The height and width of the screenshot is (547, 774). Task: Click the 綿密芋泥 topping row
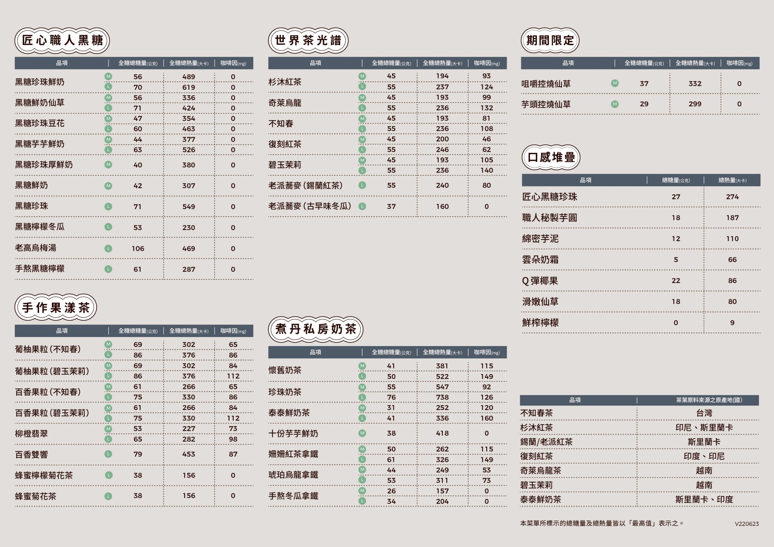[641, 239]
